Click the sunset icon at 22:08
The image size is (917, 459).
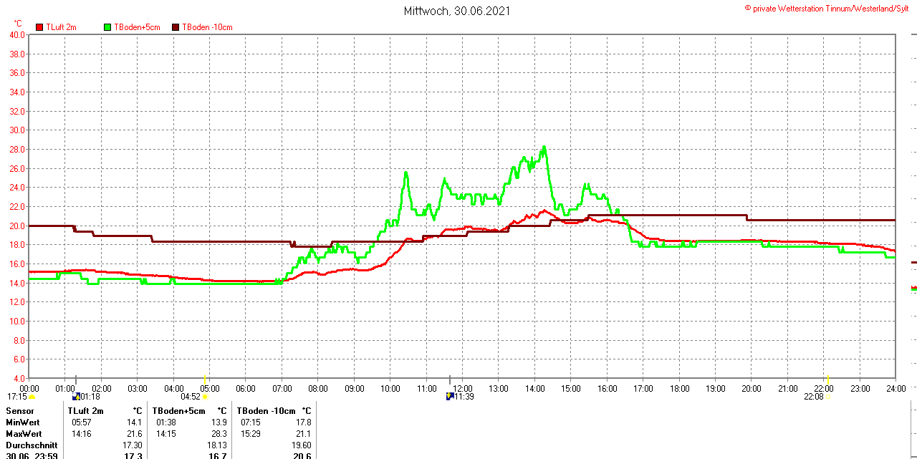pos(829,396)
